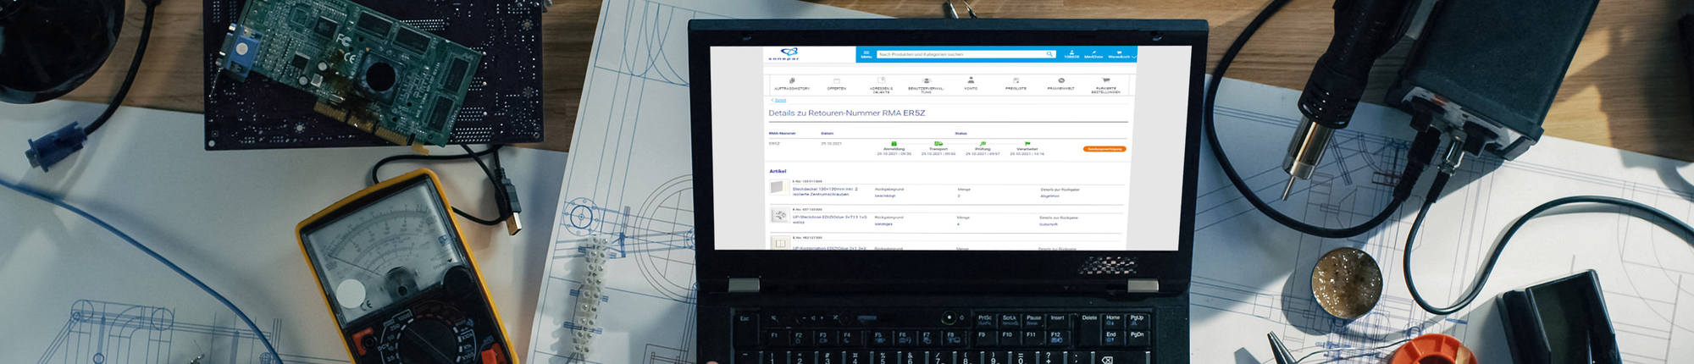Open the UP-Kombination article thumbnail
Screen dimensions: 1694x364
click(780, 244)
